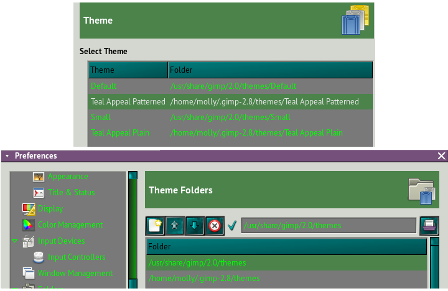Click the Input Devices icon

click(x=28, y=241)
